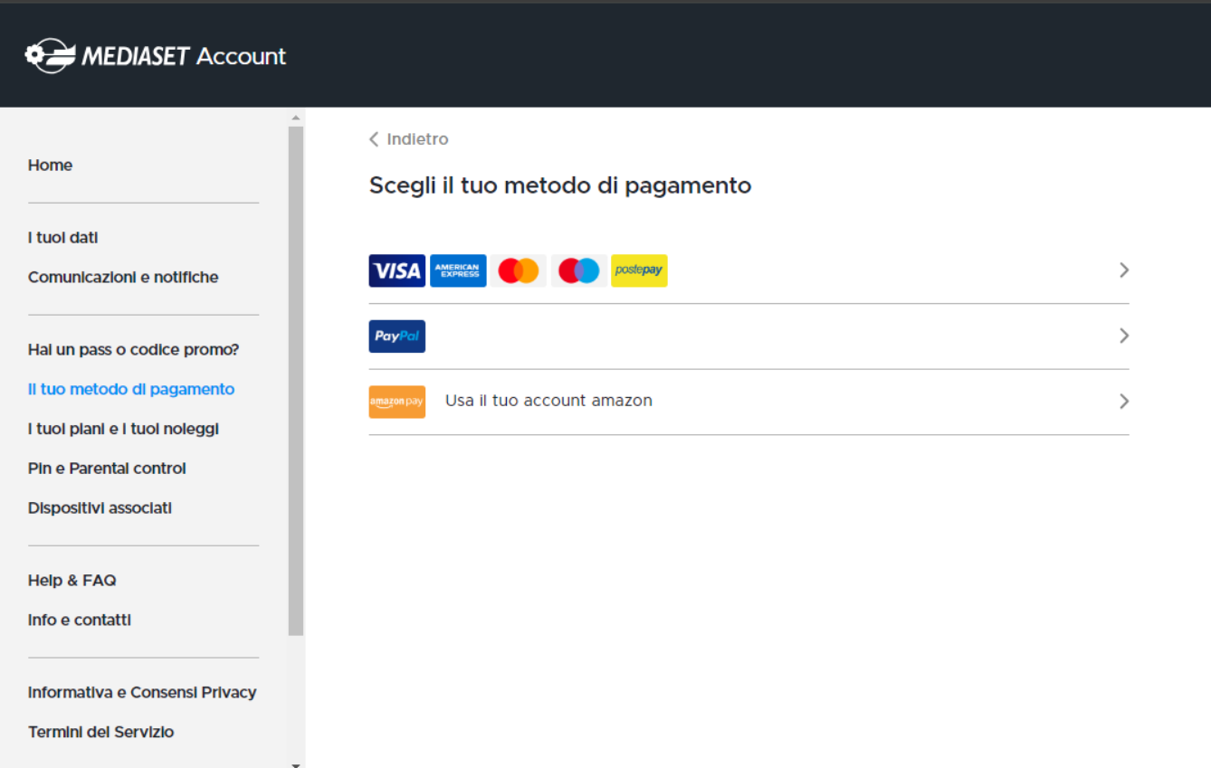
Task: Go back using Indietro link
Action: click(409, 139)
